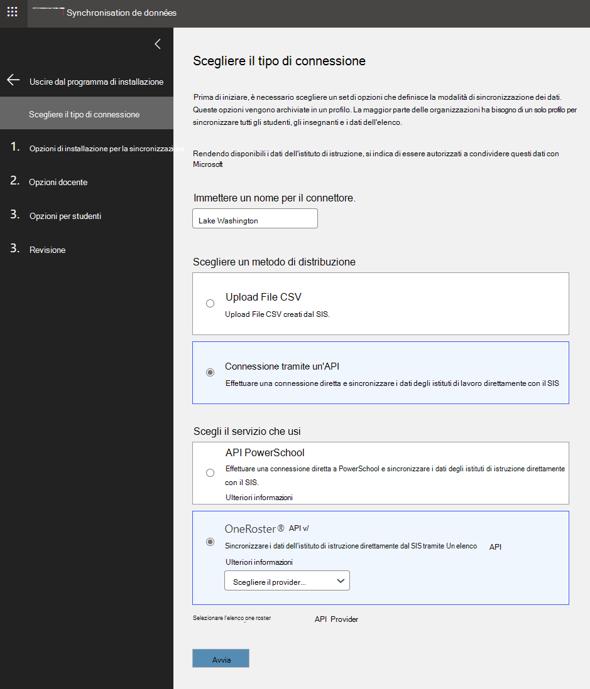Click the Upload File CSV option title

263,297
